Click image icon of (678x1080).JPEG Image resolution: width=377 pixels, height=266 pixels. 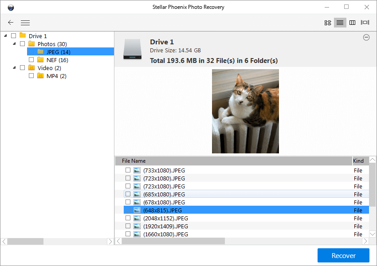coord(137,202)
